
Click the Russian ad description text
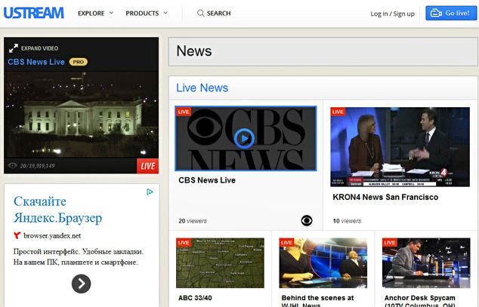(x=79, y=257)
